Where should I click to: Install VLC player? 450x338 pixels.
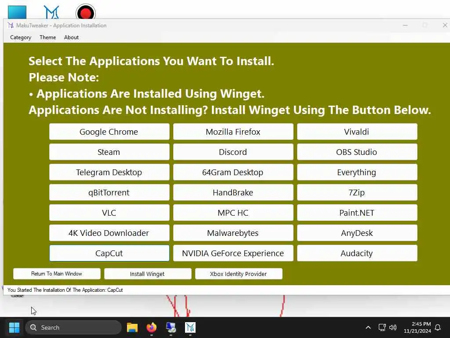[x=109, y=213]
